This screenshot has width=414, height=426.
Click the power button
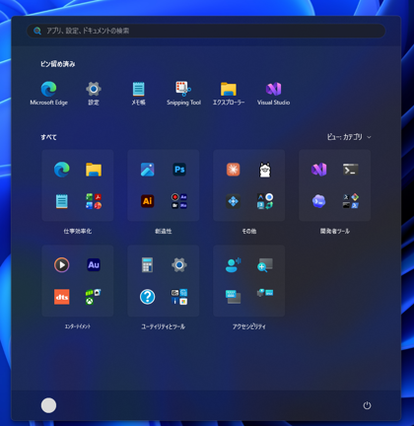(367, 405)
